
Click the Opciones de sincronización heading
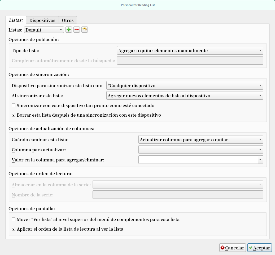39,75
